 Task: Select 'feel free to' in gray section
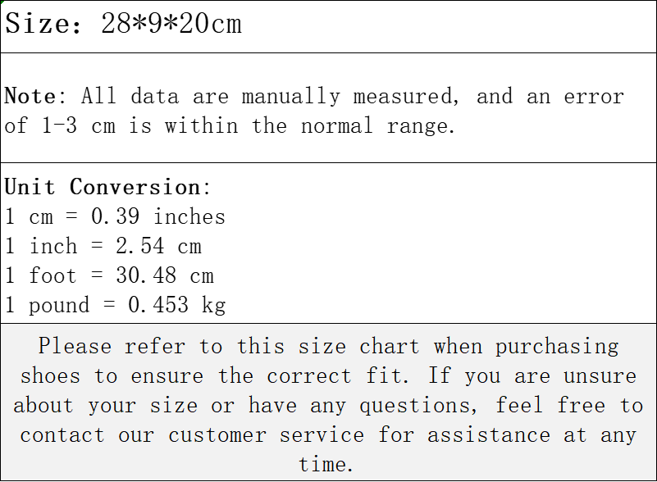(569, 406)
